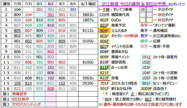Image resolution: width=187 pixels, height=108 pixels.
Task: Select the 8/4 date column header
Action: [73, 4]
